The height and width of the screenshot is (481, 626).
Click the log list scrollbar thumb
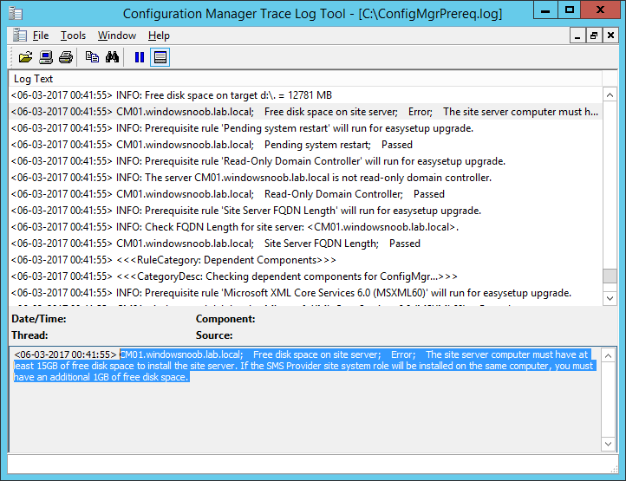(610, 276)
